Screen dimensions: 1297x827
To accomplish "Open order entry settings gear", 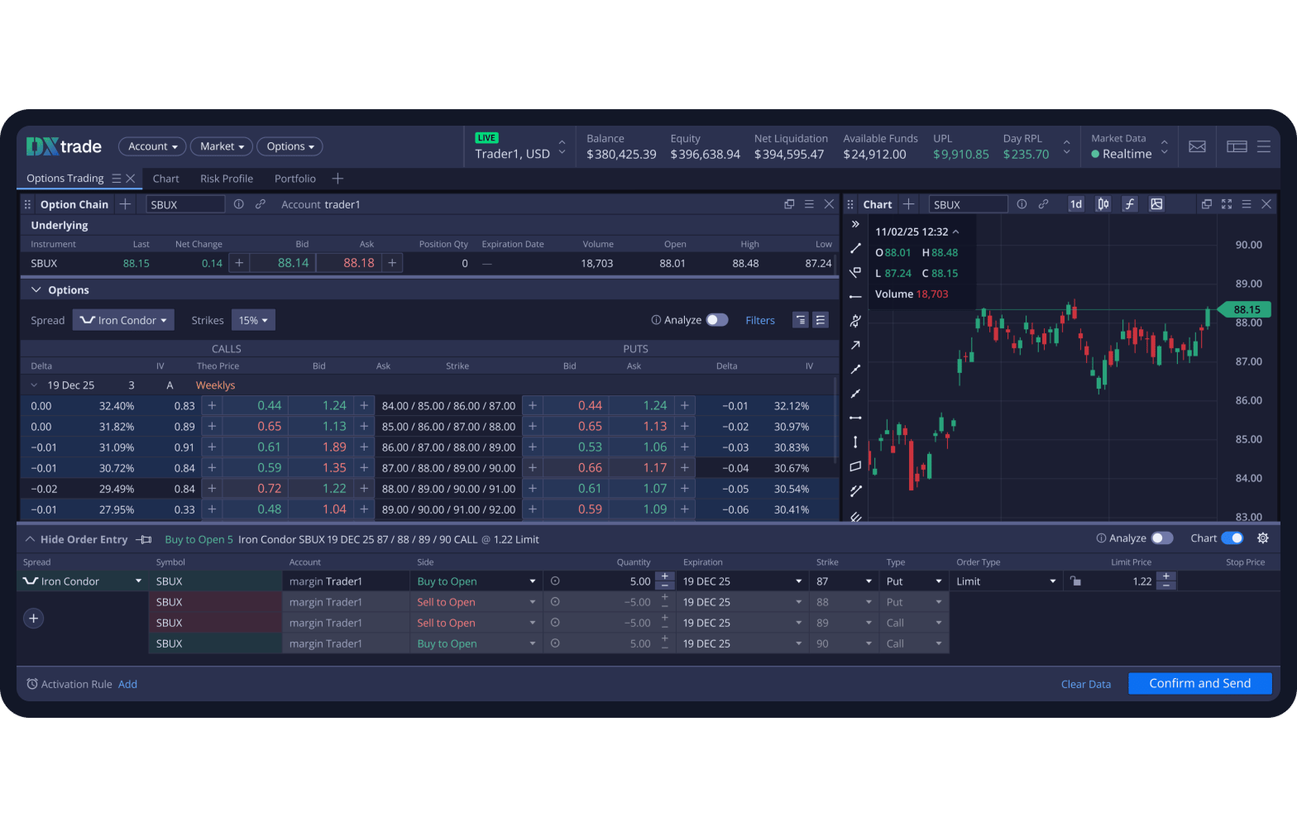I will pyautogui.click(x=1263, y=538).
